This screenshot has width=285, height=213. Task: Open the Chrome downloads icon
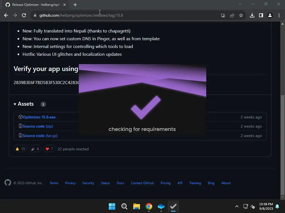click(252, 16)
